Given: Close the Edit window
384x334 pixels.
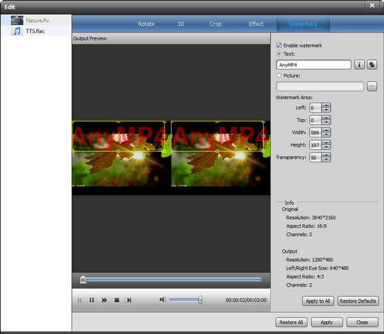Looking at the screenshot, I should coord(372,5).
